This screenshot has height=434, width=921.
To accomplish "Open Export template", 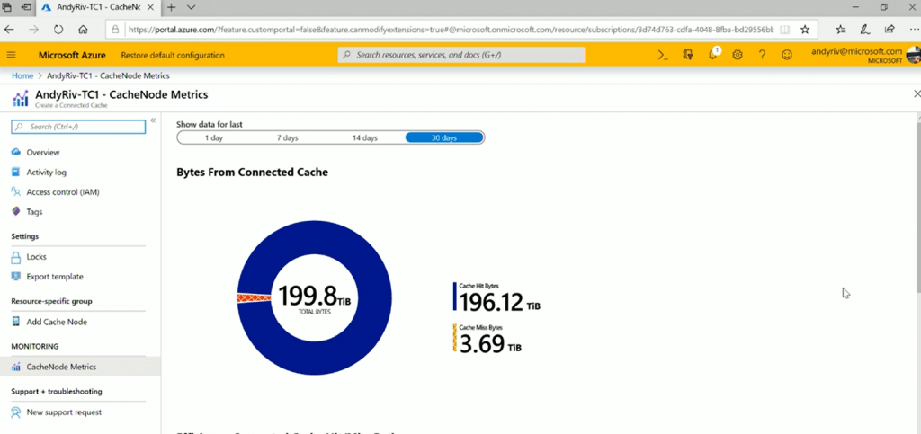I will pos(55,277).
